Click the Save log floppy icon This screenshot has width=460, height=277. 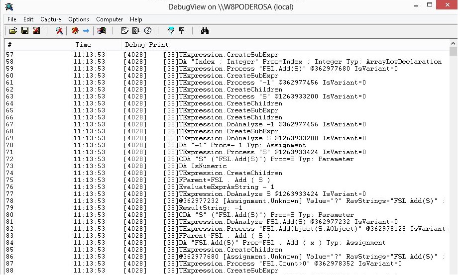(x=25, y=30)
